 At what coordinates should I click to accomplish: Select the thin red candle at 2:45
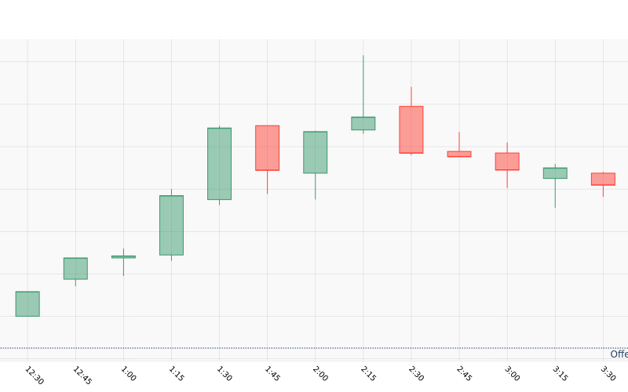[459, 154]
